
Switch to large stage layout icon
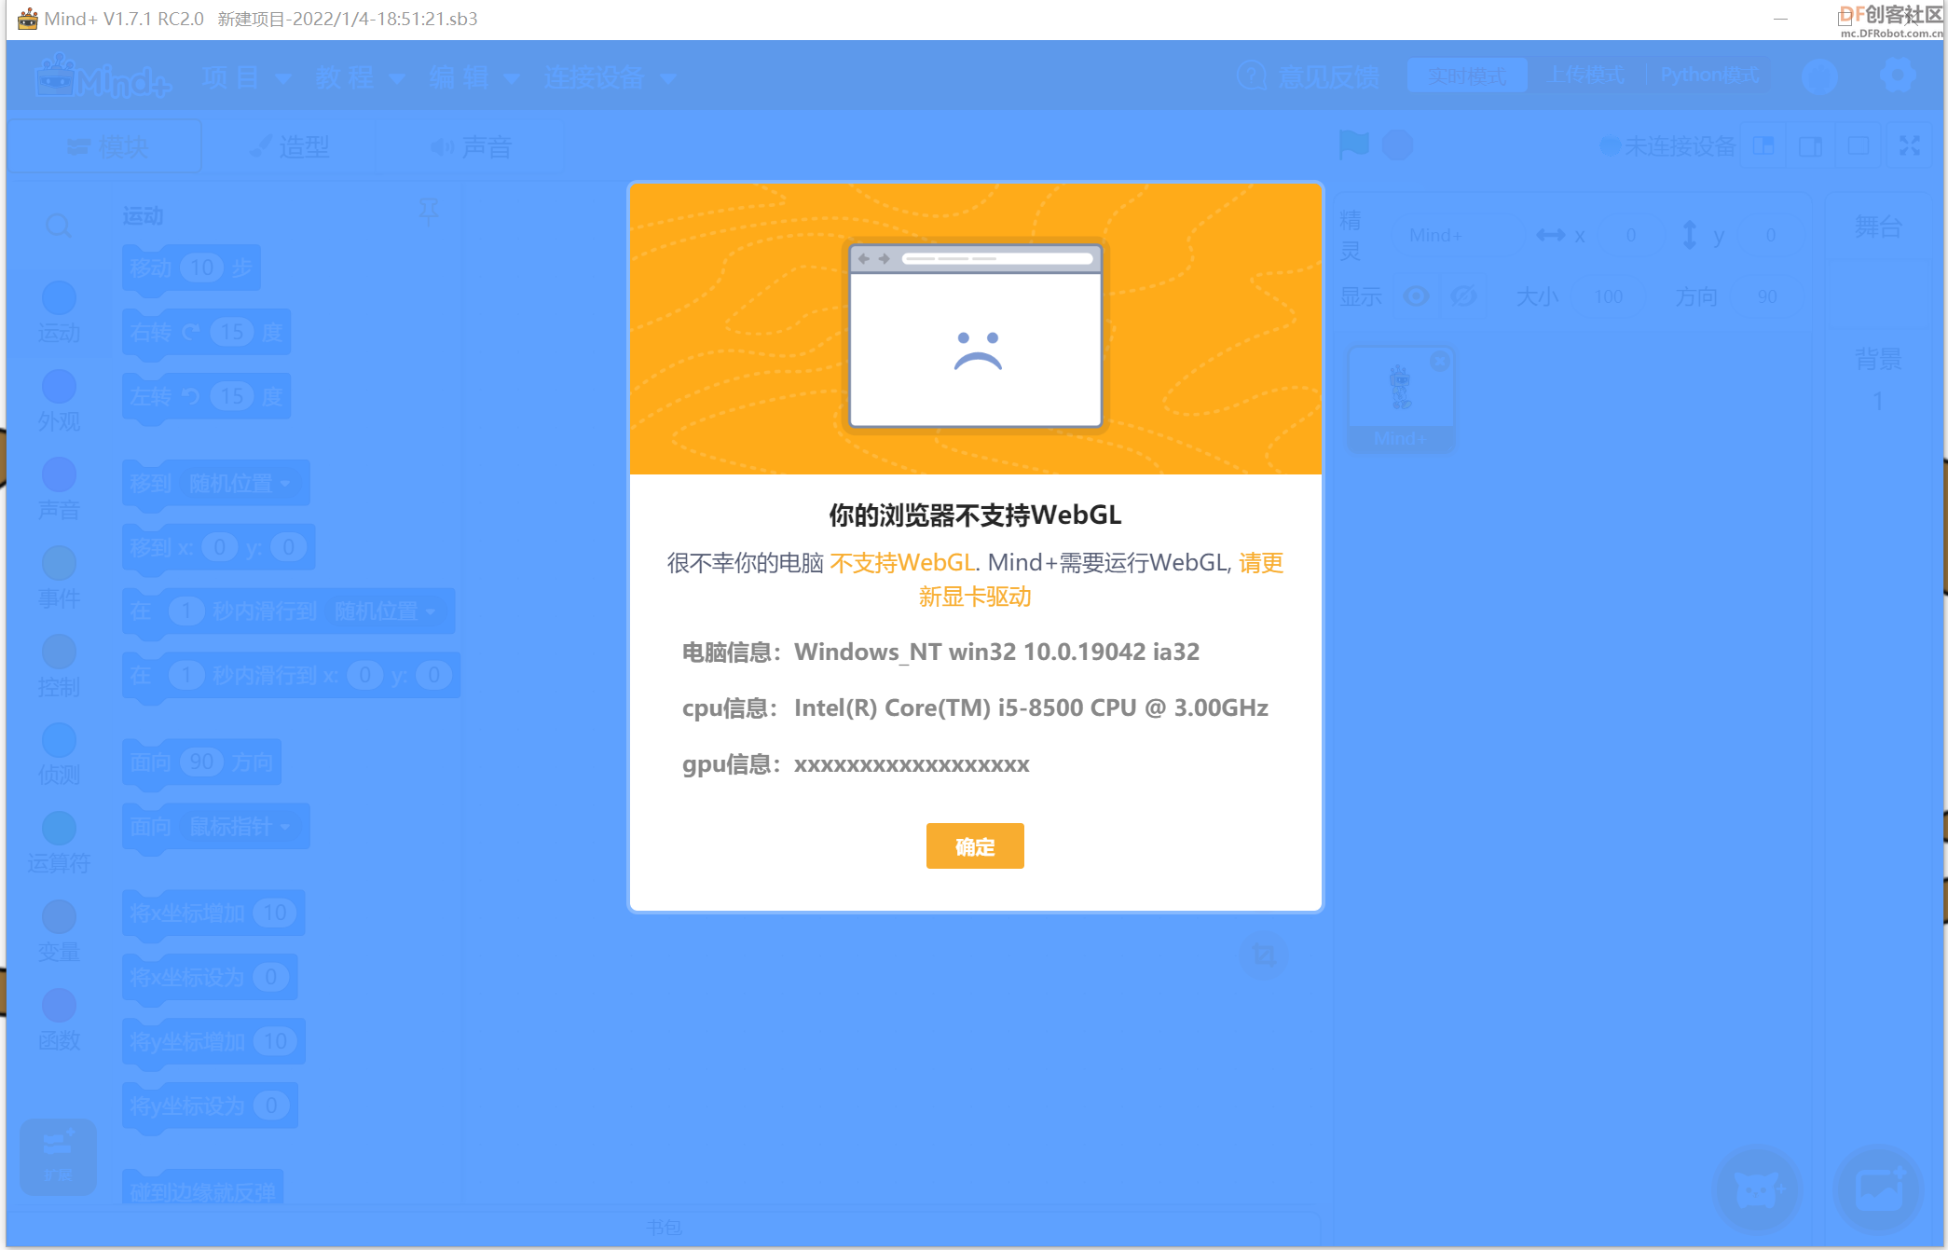click(x=1810, y=145)
